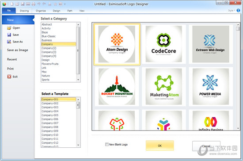Pick the Infinity Designs logo thumbnail
Screen dimensions: 243x161
[x=211, y=120]
